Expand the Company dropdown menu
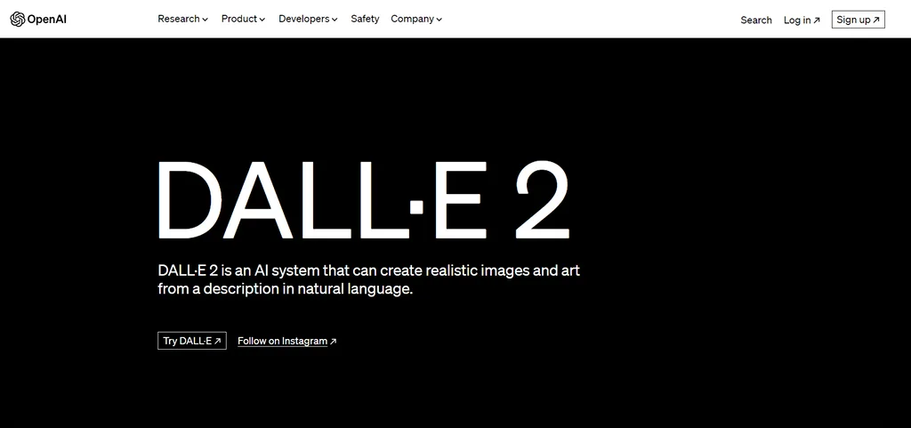911x428 pixels. tap(416, 19)
